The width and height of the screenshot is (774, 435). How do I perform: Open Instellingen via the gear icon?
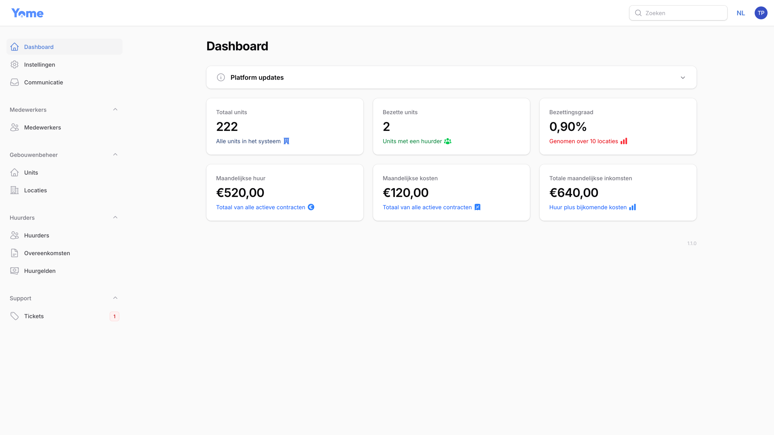click(15, 64)
